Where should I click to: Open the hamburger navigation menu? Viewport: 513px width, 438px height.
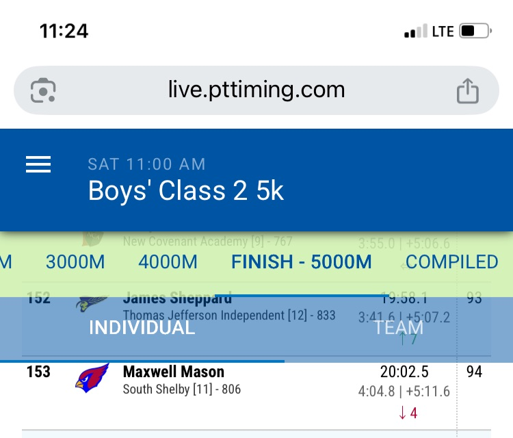click(x=38, y=165)
